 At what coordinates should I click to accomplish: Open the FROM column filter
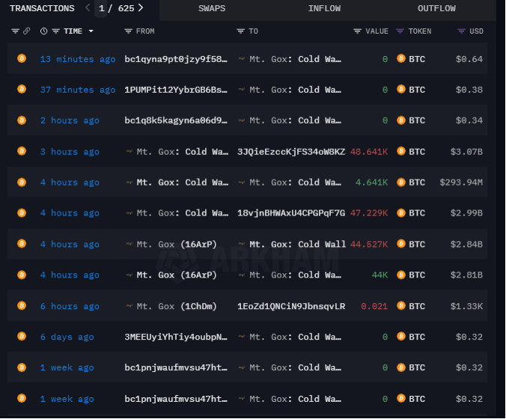129,31
